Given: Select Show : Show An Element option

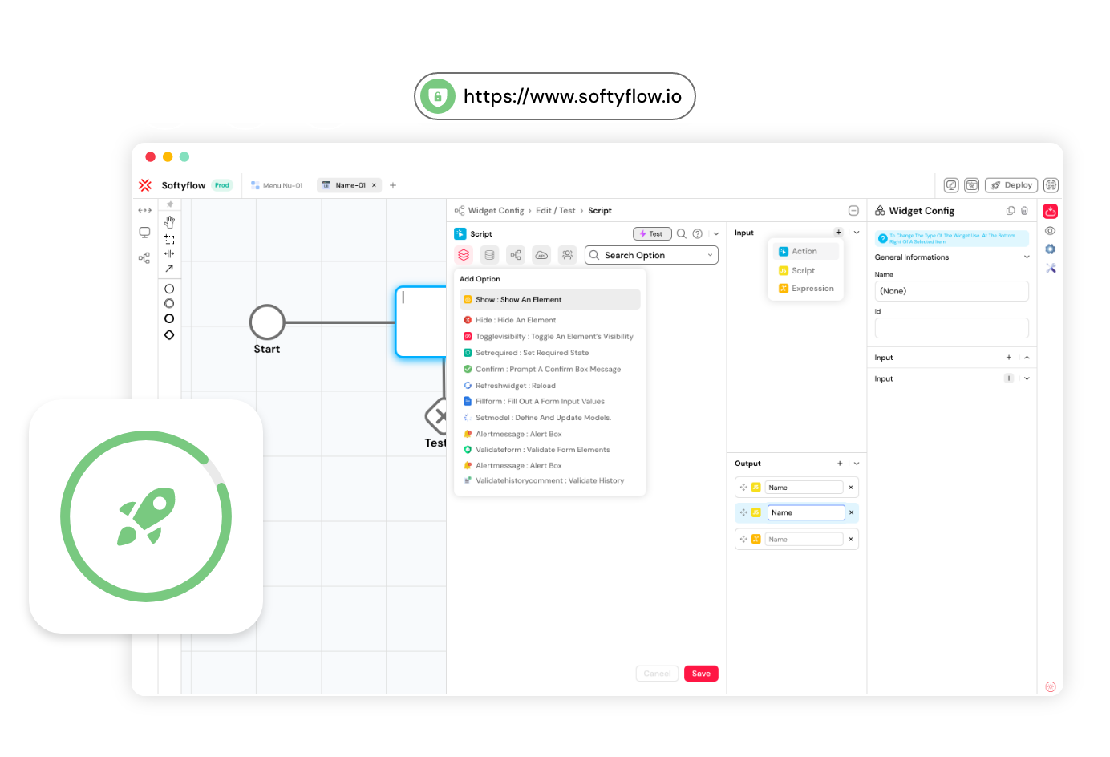Looking at the screenshot, I should tap(550, 299).
